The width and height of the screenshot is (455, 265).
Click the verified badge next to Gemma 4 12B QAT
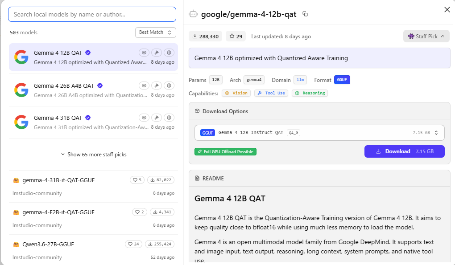(88, 53)
